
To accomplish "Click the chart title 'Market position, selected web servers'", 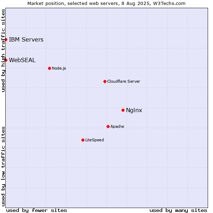I will (x=73, y=4).
